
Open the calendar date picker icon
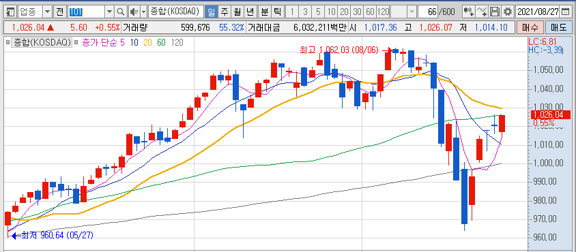[x=565, y=12]
